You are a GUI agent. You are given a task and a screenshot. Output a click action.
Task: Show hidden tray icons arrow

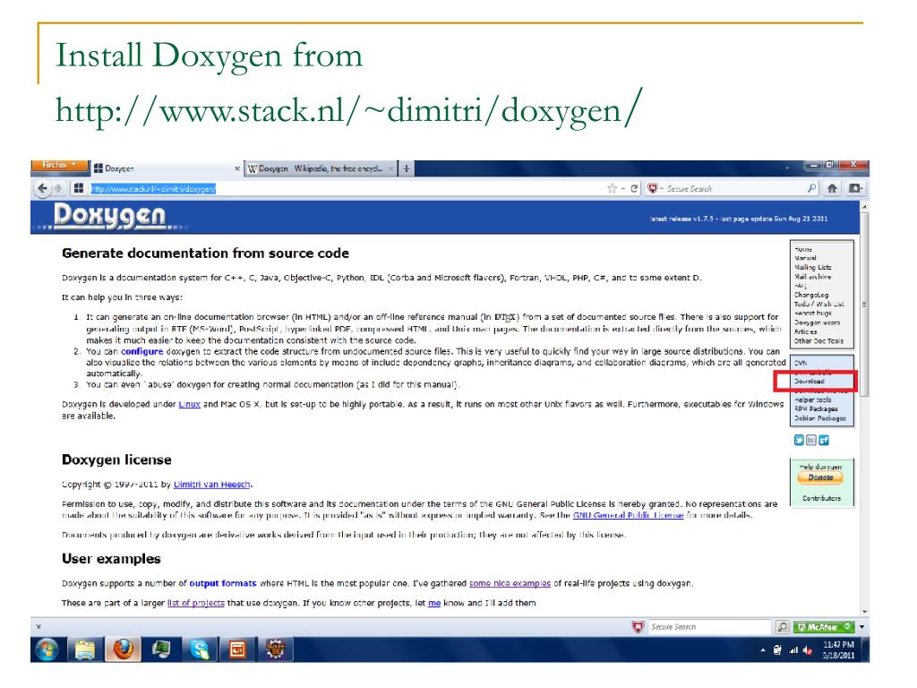click(762, 650)
